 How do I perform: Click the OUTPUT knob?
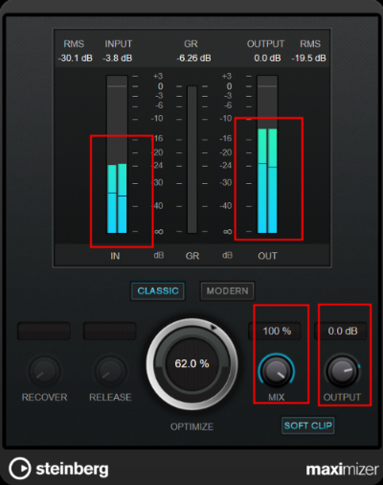pyautogui.click(x=342, y=371)
